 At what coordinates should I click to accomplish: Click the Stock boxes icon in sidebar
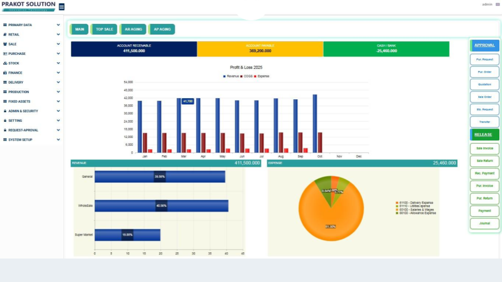[5, 63]
